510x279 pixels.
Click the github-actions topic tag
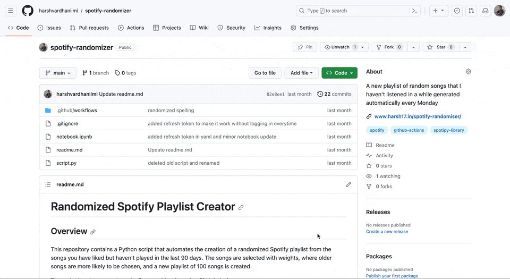coord(409,130)
